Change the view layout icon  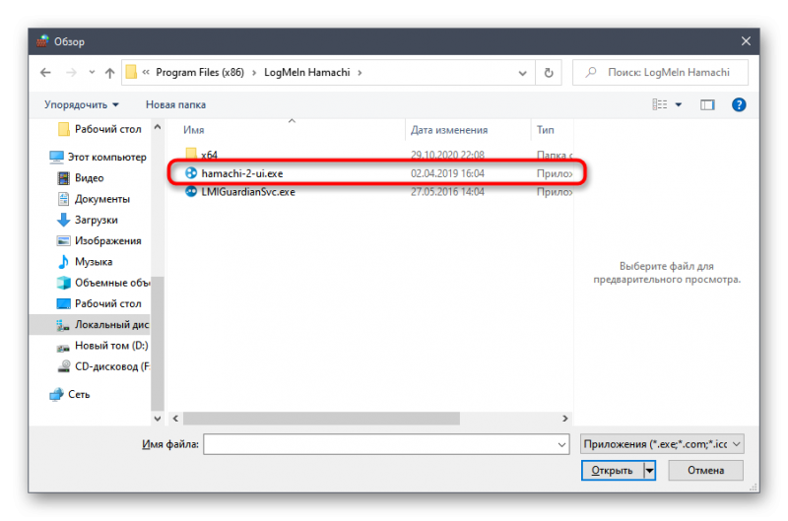[x=659, y=104]
